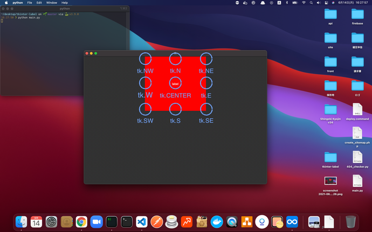Click the red label center text
The height and width of the screenshot is (232, 372).
[x=175, y=83]
